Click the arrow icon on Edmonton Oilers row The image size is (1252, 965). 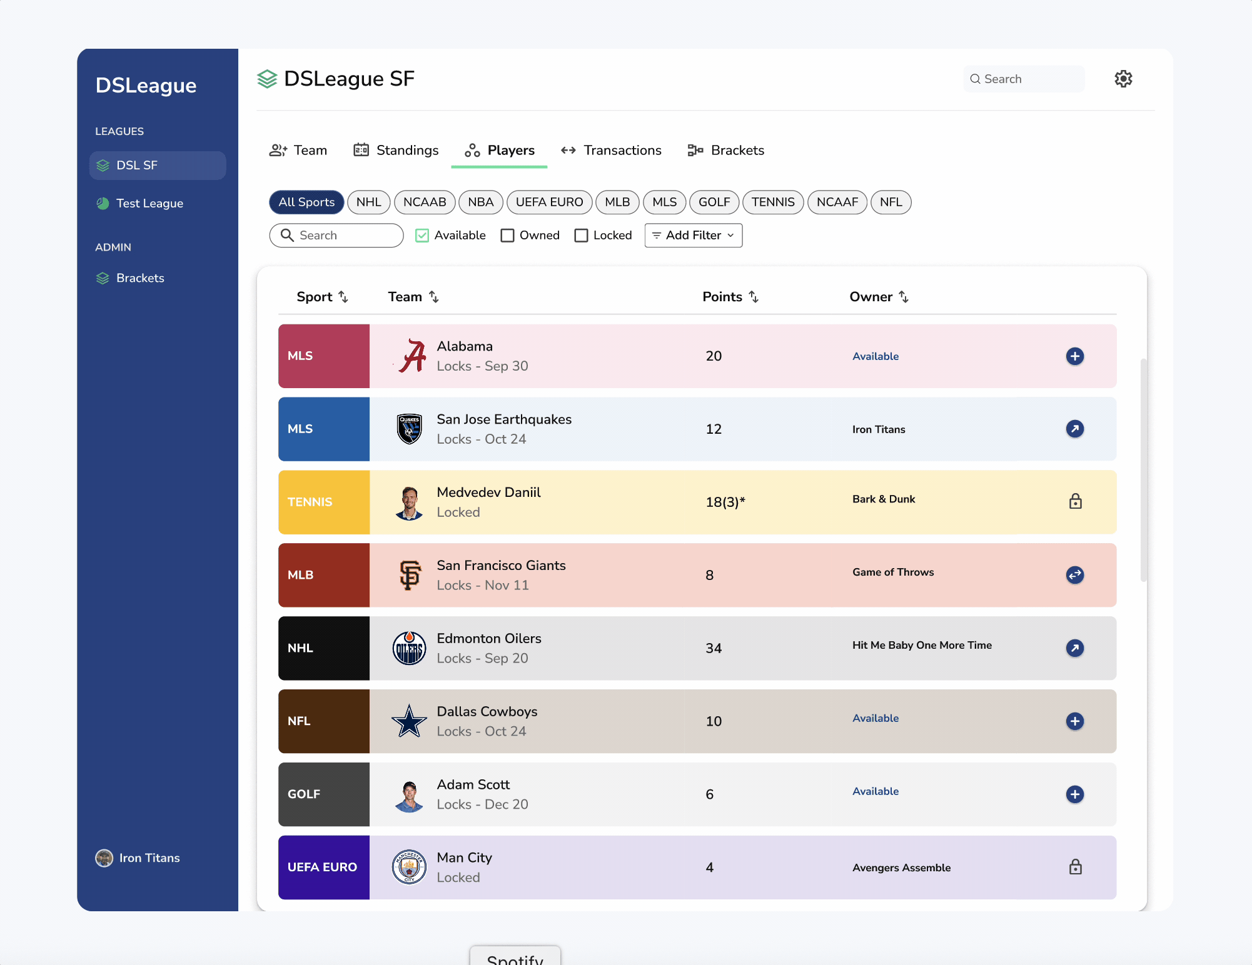(1074, 648)
